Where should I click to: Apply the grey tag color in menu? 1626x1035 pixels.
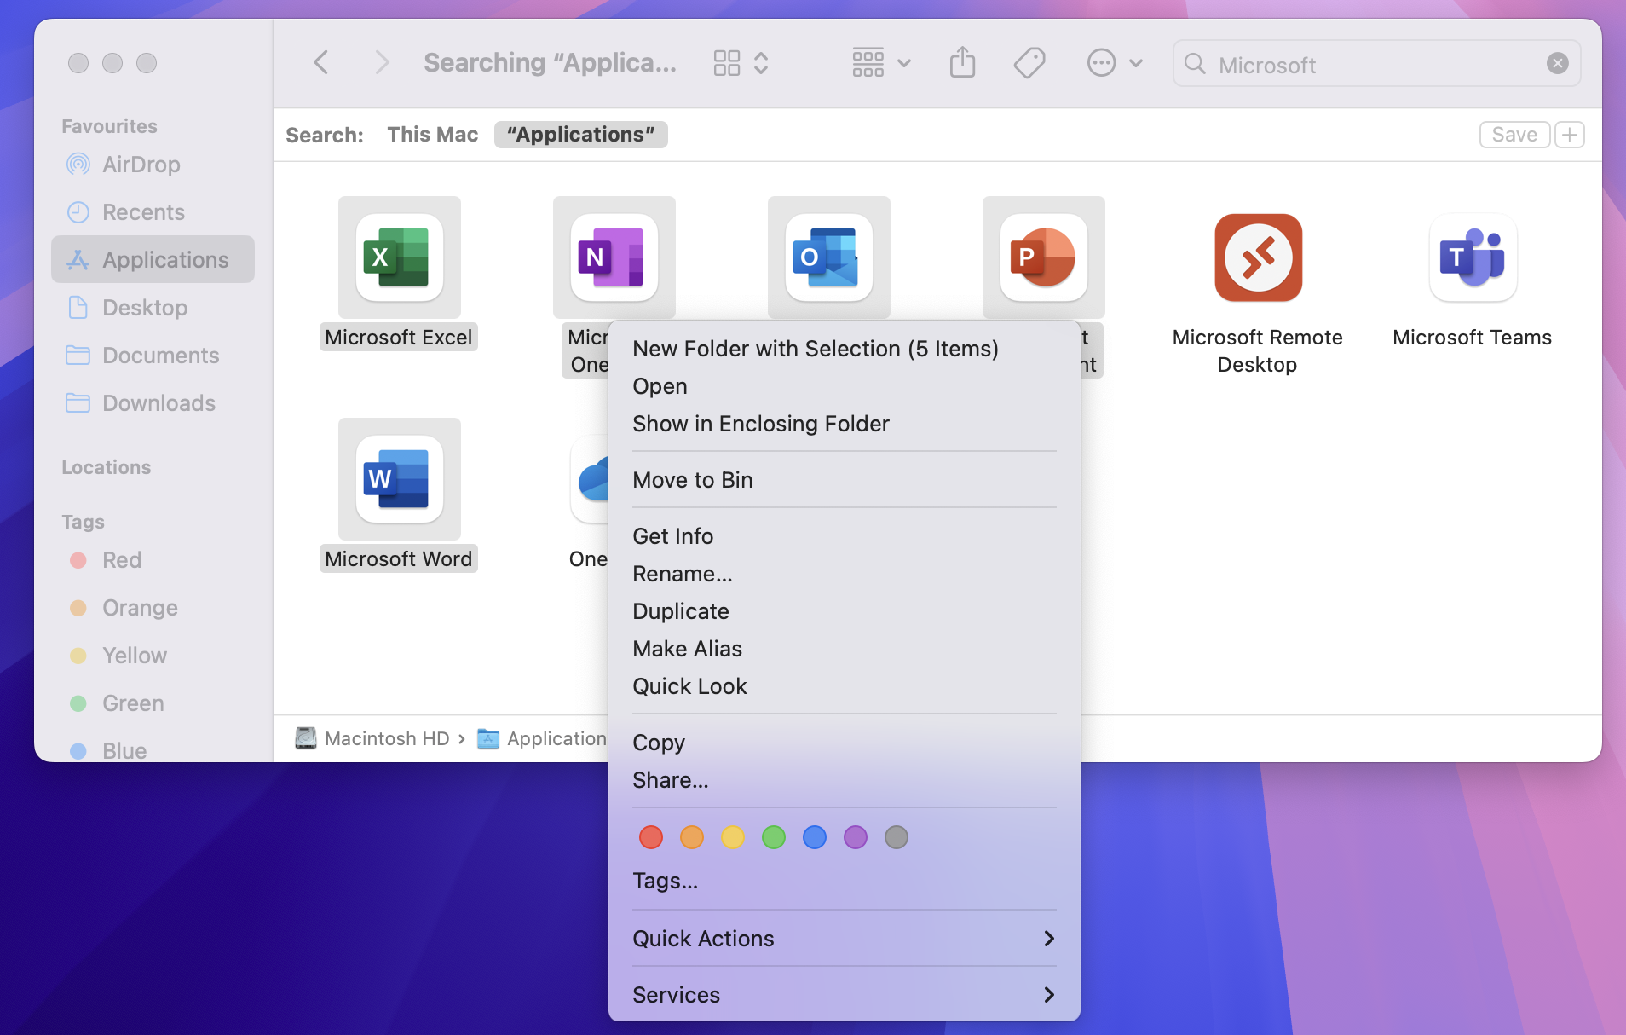click(x=897, y=837)
